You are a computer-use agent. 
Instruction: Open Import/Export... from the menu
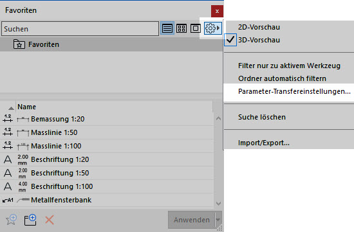pos(264,143)
